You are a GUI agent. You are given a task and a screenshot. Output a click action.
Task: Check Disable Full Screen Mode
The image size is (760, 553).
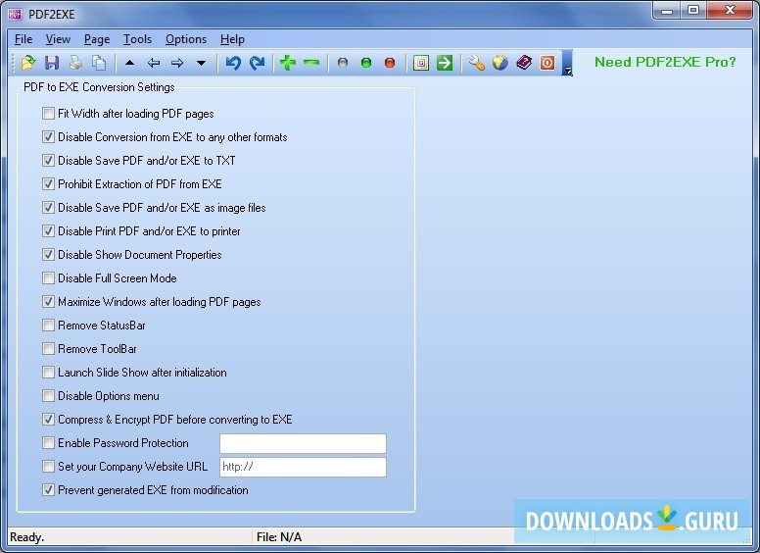(x=48, y=277)
